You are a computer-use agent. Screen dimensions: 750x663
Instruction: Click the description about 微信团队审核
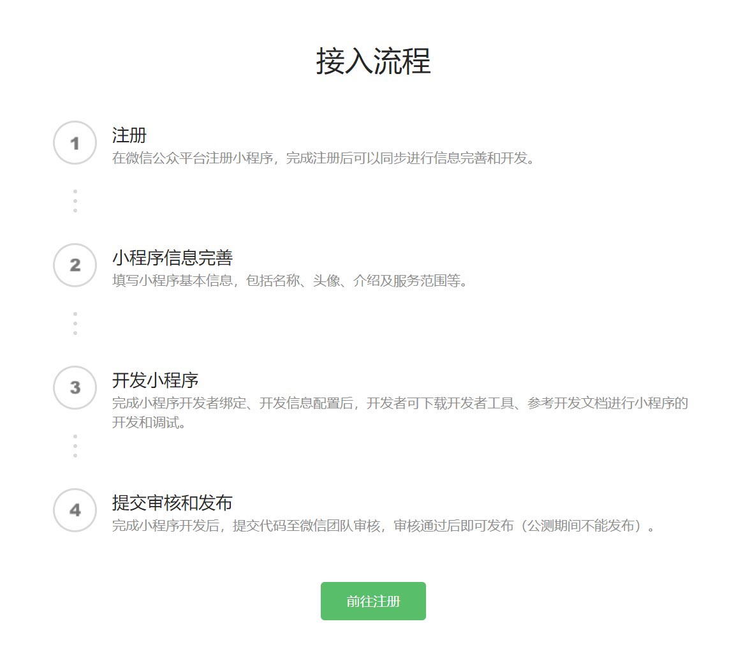384,526
